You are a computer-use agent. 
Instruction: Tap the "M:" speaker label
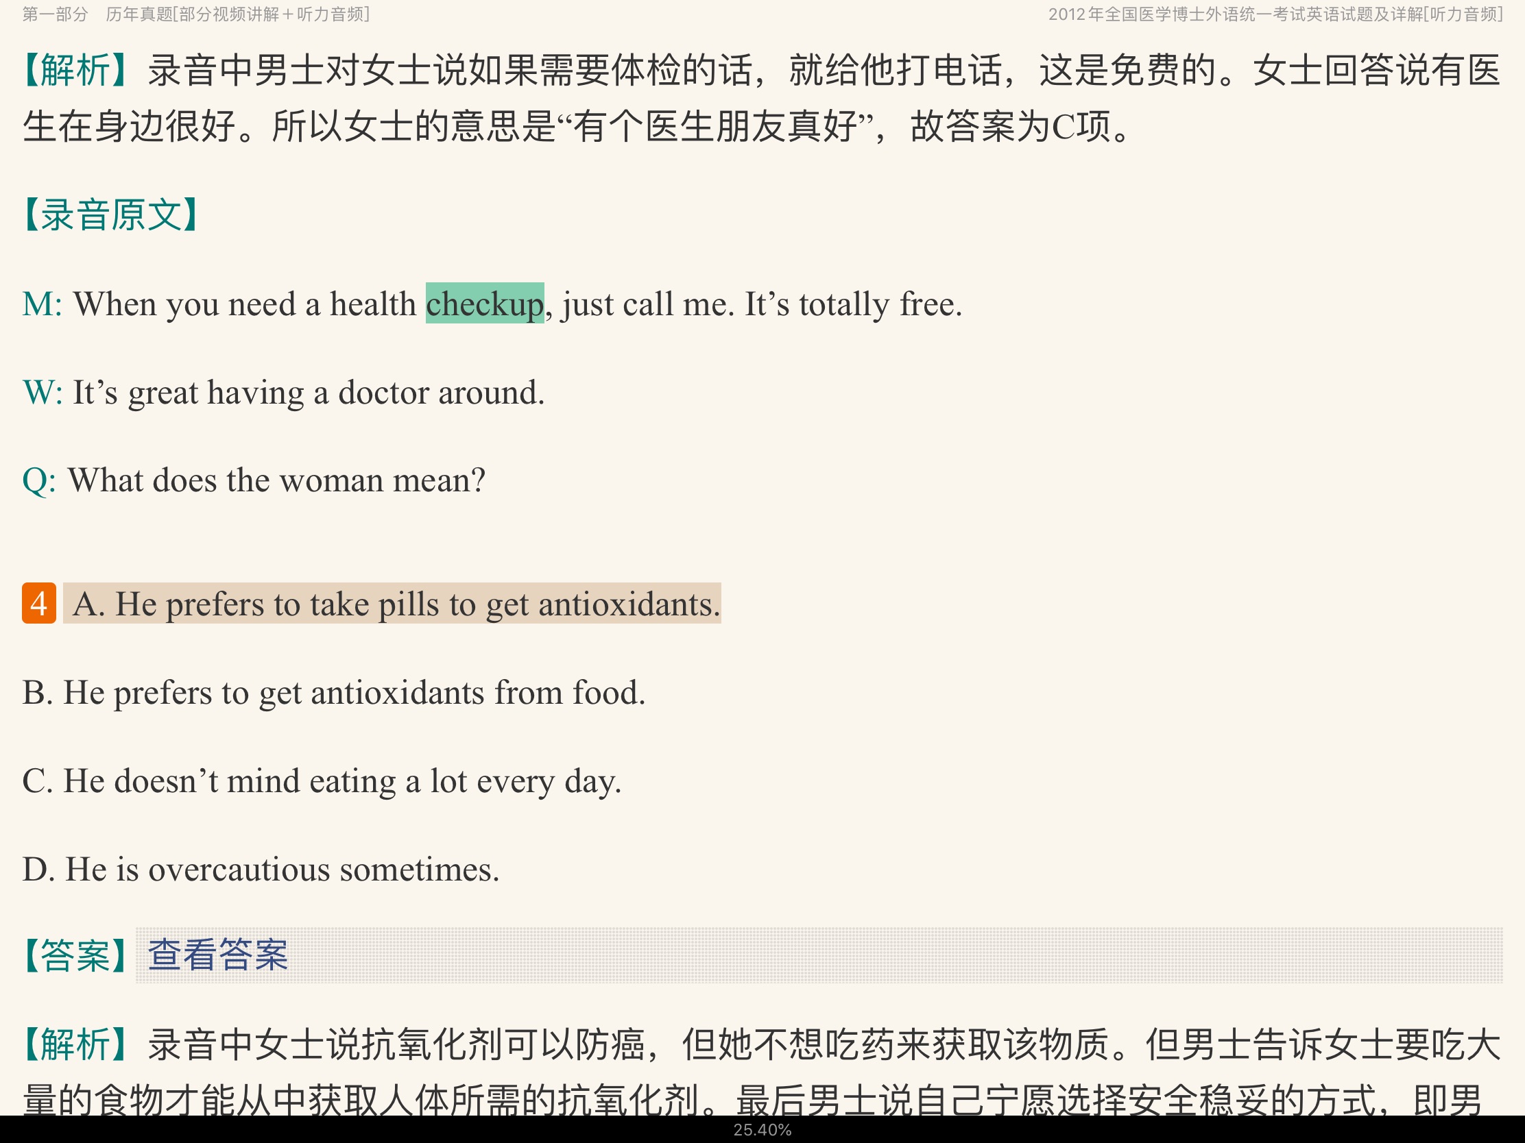[x=42, y=304]
